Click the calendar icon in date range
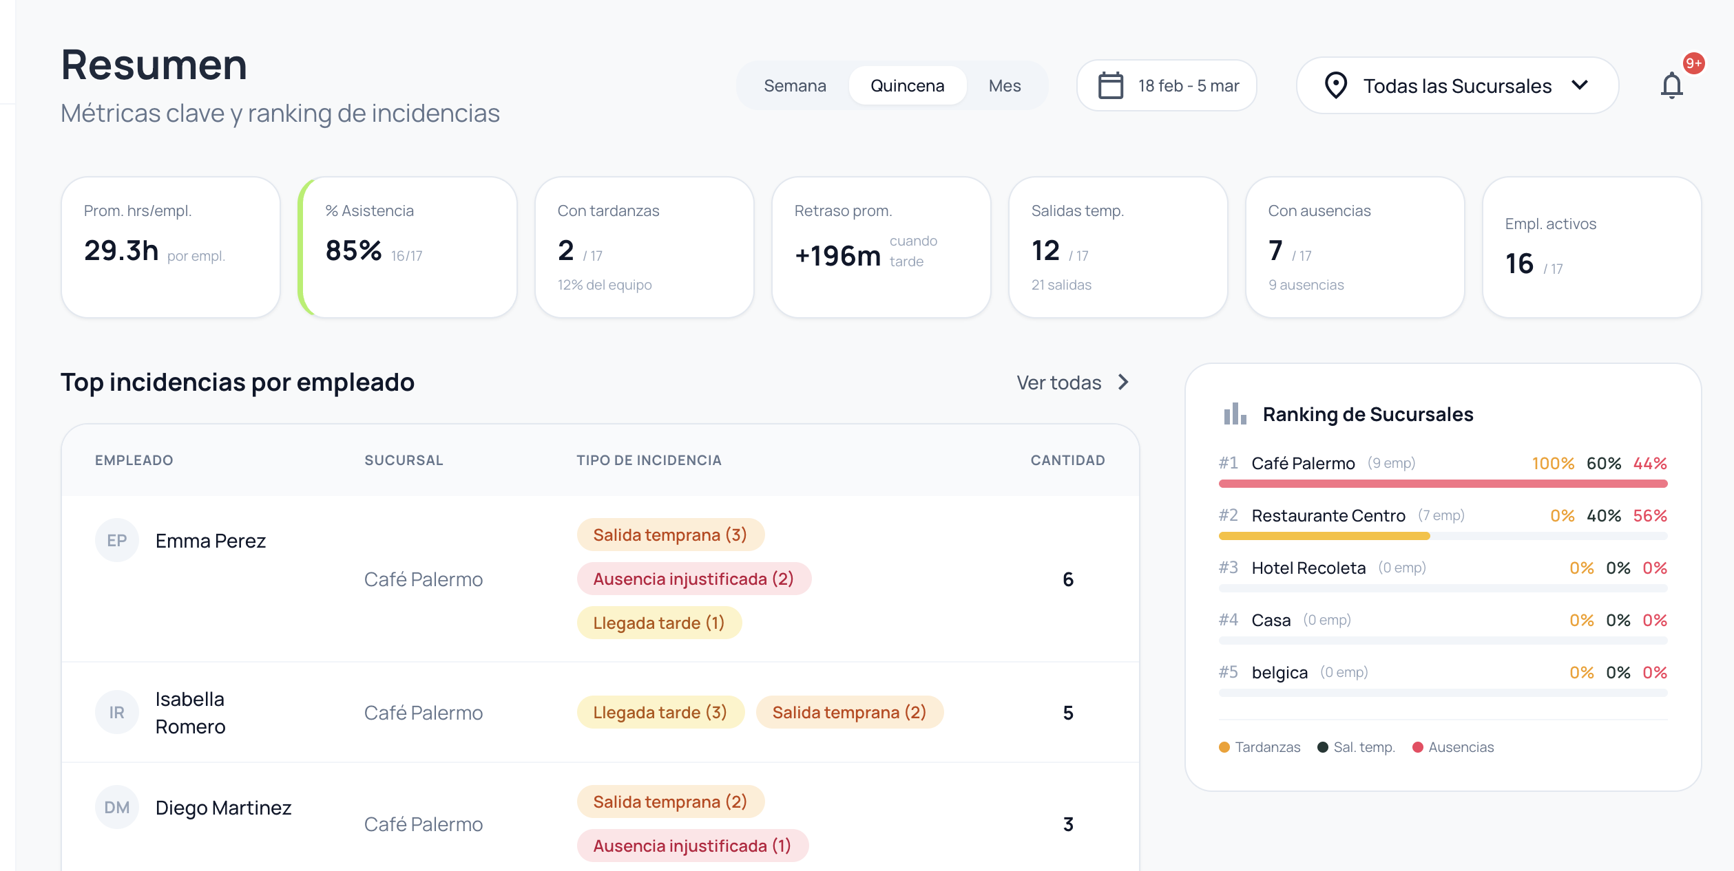Image resolution: width=1734 pixels, height=871 pixels. click(x=1110, y=86)
